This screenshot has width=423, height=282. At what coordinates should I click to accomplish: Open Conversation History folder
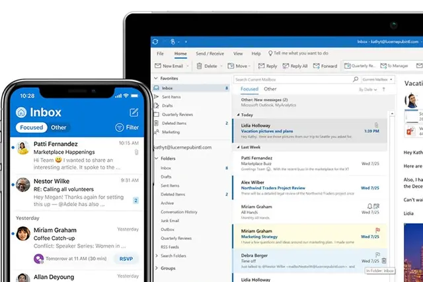click(x=179, y=212)
